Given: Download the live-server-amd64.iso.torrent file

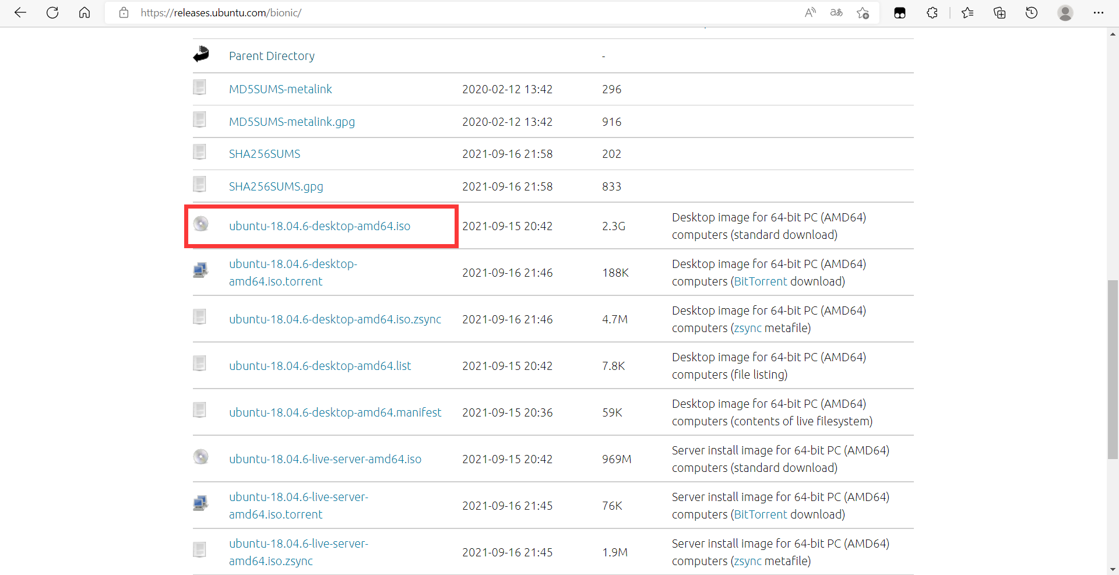Looking at the screenshot, I should pyautogui.click(x=298, y=506).
